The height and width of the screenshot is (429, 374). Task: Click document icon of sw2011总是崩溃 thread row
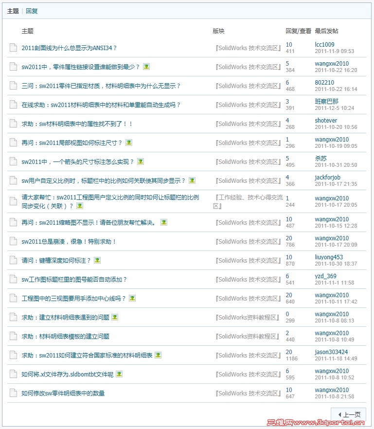click(13, 241)
